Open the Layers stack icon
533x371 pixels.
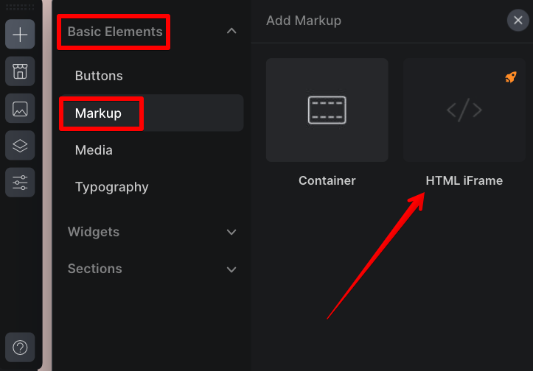(x=20, y=146)
